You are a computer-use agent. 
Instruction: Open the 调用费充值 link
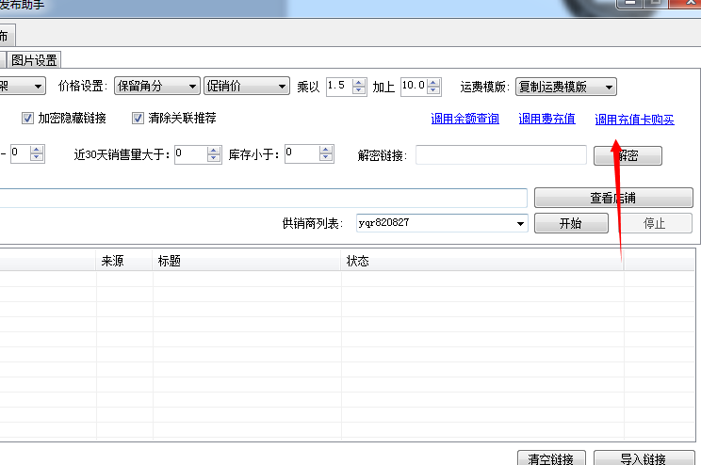point(546,120)
